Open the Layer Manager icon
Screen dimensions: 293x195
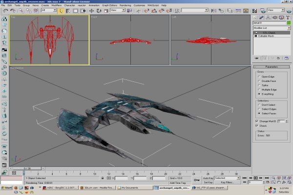click(230, 11)
